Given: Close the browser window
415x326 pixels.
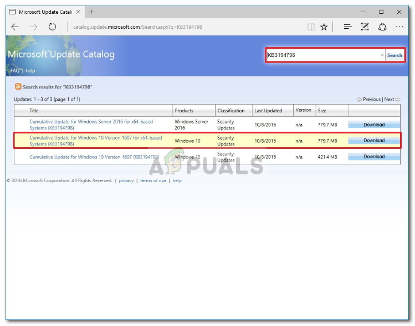Looking at the screenshot, I should 399,12.
